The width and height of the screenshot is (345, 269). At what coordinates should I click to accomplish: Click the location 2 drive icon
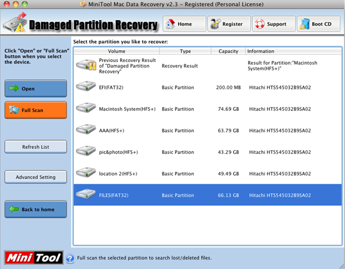[86, 172]
